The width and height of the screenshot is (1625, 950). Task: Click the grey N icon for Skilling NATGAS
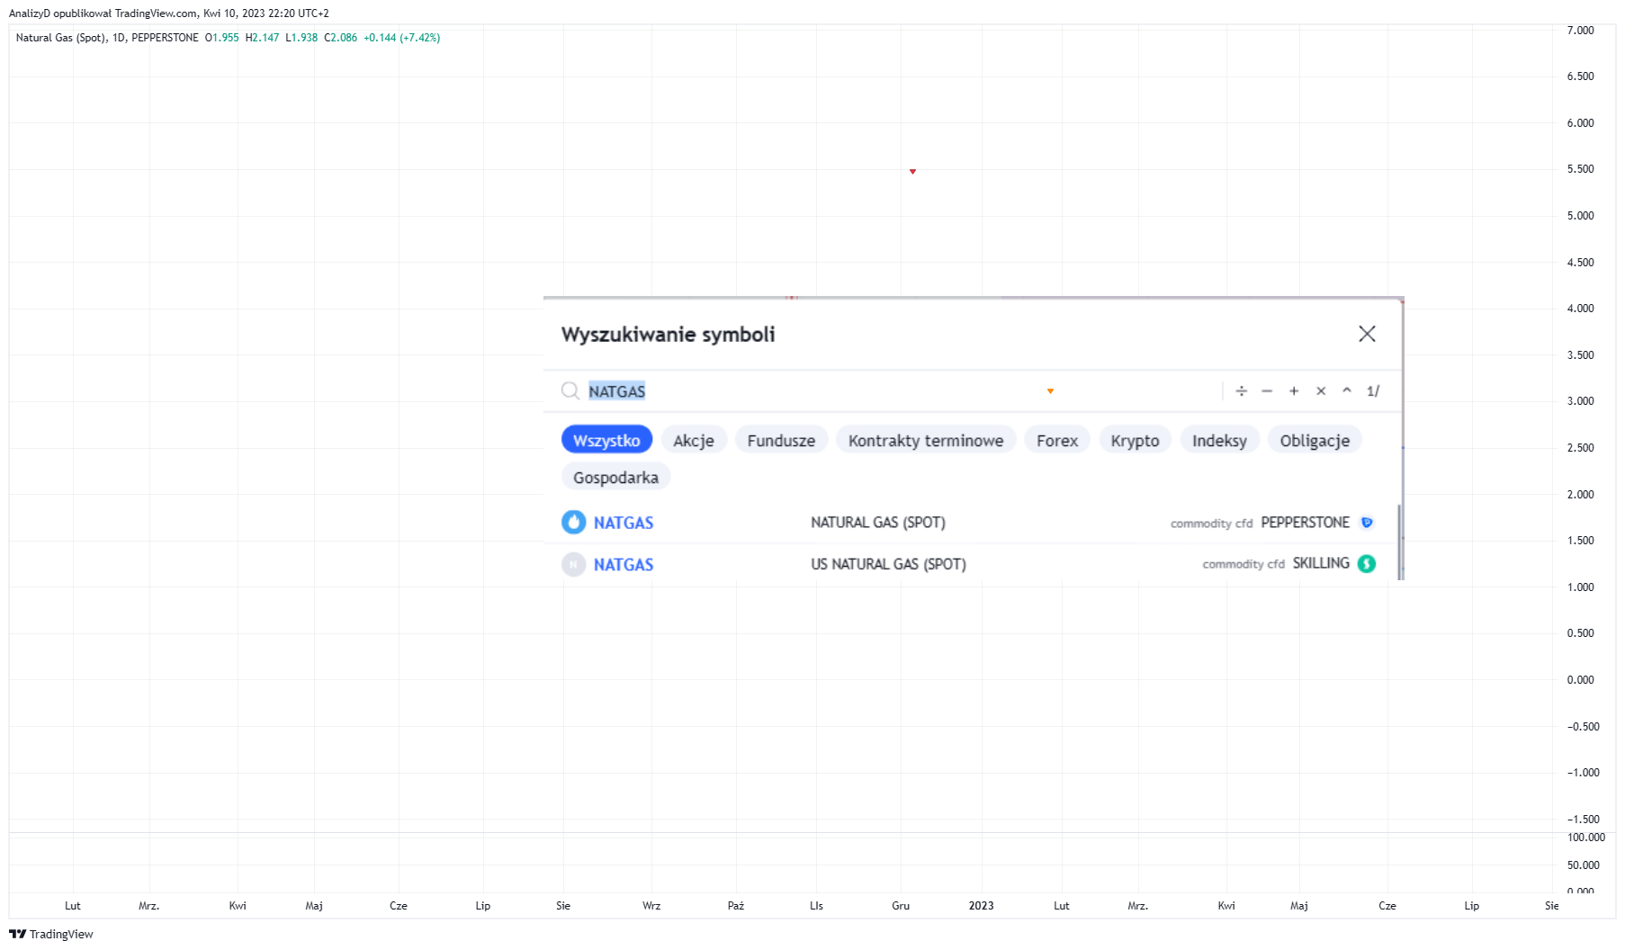573,564
